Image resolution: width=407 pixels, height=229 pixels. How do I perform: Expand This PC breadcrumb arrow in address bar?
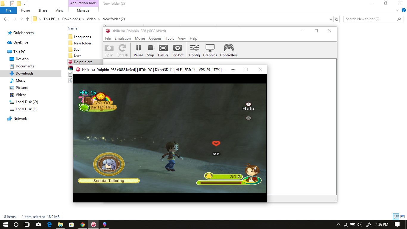pos(59,19)
